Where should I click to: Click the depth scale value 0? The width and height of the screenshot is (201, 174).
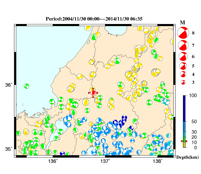click(x=195, y=148)
